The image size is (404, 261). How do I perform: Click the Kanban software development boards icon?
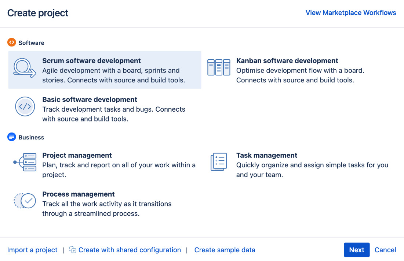219,67
